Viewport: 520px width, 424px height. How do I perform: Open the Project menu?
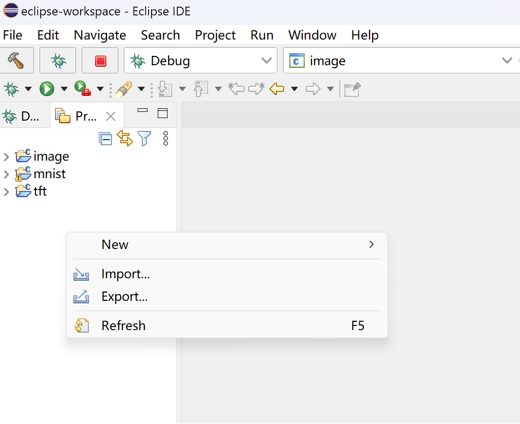tap(215, 35)
